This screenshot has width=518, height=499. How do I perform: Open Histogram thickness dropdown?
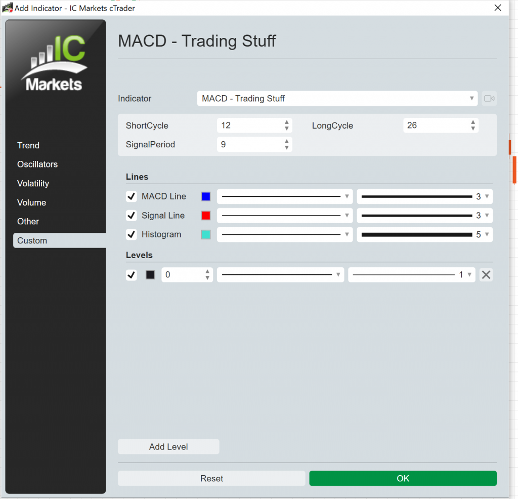424,235
